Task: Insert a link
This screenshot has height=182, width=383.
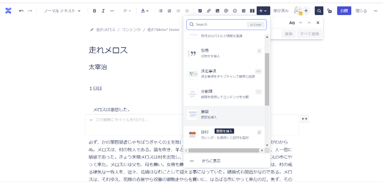Action: 209,11
